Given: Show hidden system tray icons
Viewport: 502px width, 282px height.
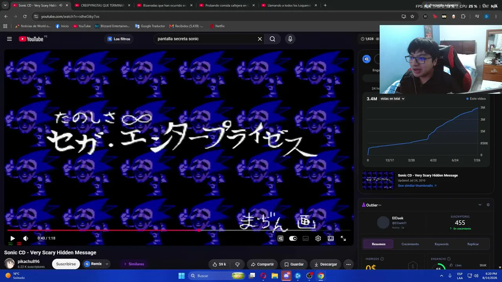Looking at the screenshot, I should tap(442, 276).
